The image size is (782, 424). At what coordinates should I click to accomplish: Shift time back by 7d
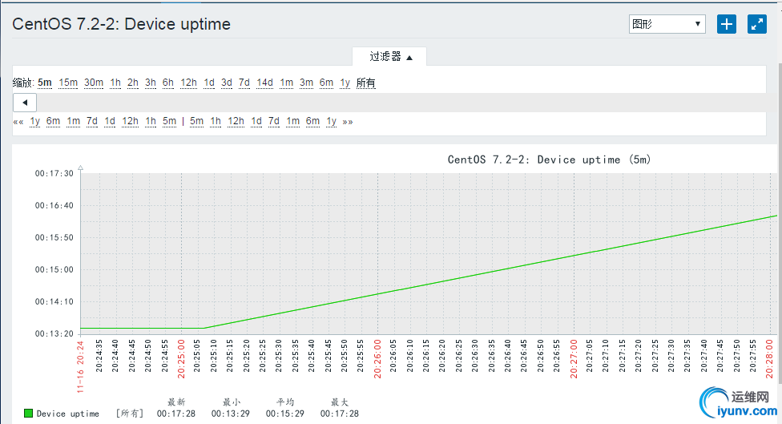(x=92, y=121)
